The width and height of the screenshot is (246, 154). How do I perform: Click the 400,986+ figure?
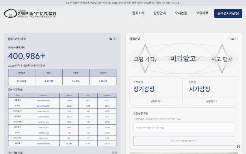pyautogui.click(x=27, y=56)
